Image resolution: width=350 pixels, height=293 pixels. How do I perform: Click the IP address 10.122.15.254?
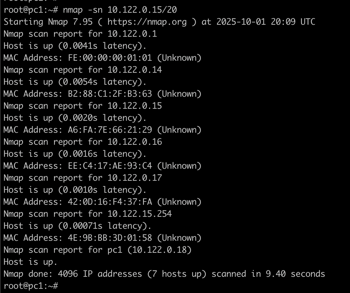(x=140, y=214)
